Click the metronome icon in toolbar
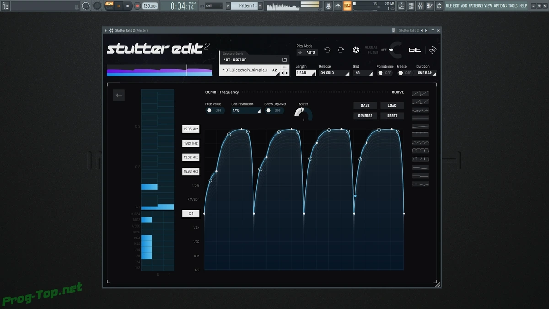 click(x=338, y=6)
